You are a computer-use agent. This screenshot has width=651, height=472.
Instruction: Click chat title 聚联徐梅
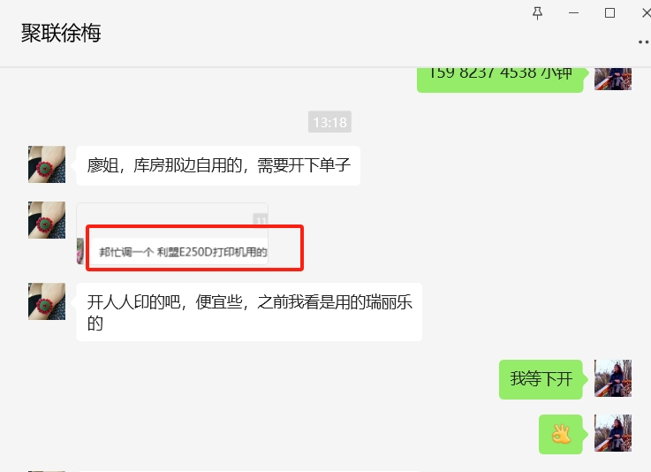pos(61,33)
